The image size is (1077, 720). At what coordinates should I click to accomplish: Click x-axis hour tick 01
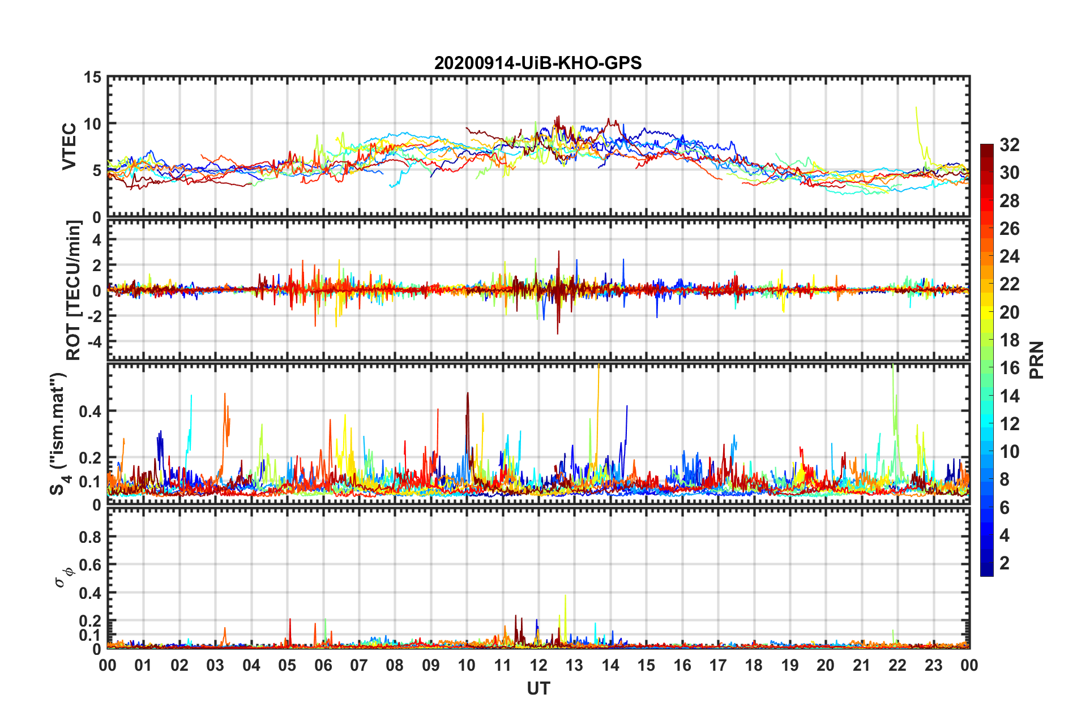pyautogui.click(x=143, y=665)
